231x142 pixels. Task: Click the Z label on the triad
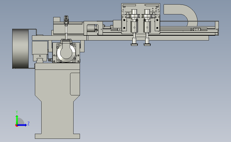tap(29, 123)
